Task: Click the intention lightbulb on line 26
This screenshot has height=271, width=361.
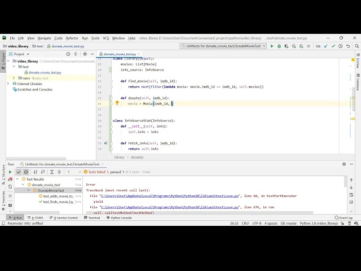Action: pyautogui.click(x=117, y=103)
